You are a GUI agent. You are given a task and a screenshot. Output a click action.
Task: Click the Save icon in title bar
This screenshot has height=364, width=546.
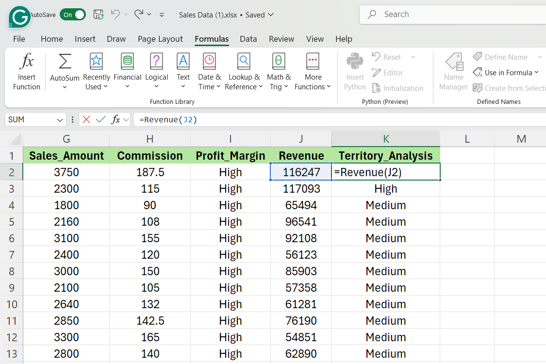tap(99, 15)
